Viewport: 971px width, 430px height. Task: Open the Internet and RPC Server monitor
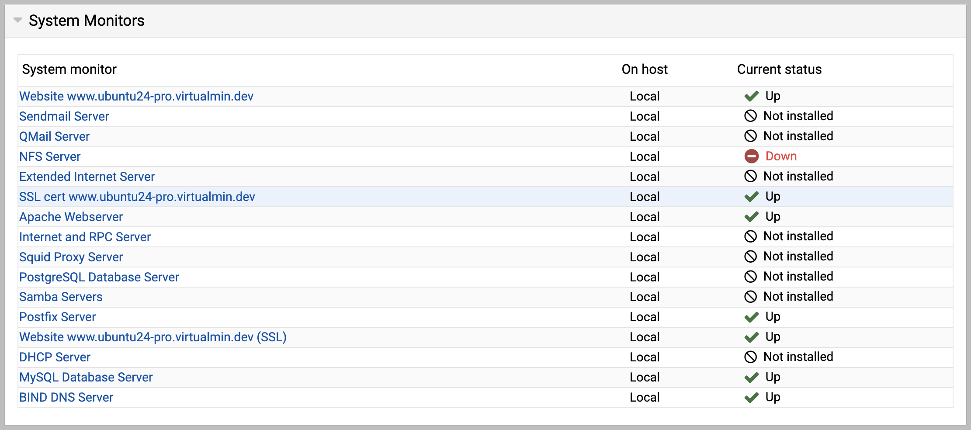(85, 237)
